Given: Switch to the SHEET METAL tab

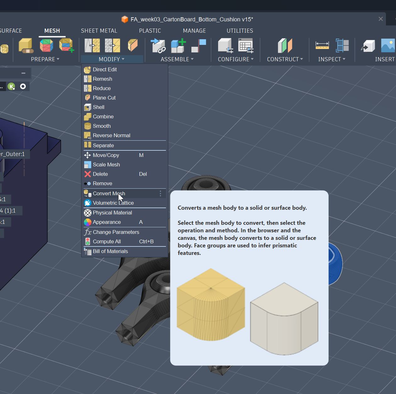Looking at the screenshot, I should (99, 31).
